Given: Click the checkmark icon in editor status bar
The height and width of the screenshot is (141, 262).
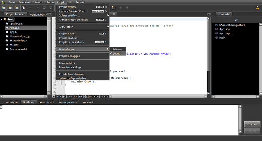Looking at the screenshot, I should [x=64, y=96].
